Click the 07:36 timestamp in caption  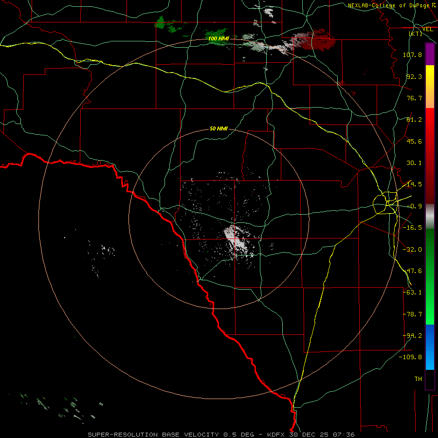(x=344, y=435)
